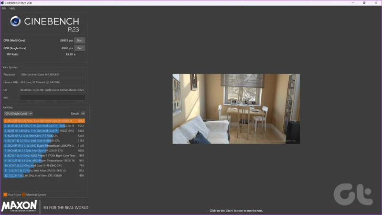Click the Your Score orange legend swatch
This screenshot has width=382, height=215.
[5, 194]
